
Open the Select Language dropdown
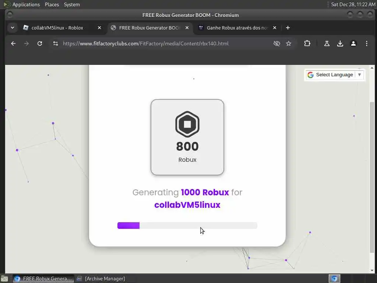[335, 75]
